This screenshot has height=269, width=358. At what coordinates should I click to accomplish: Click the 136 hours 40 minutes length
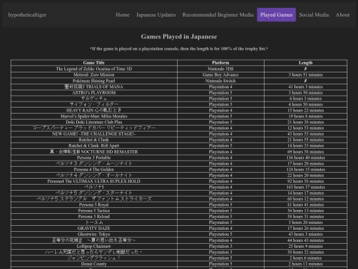(306, 157)
